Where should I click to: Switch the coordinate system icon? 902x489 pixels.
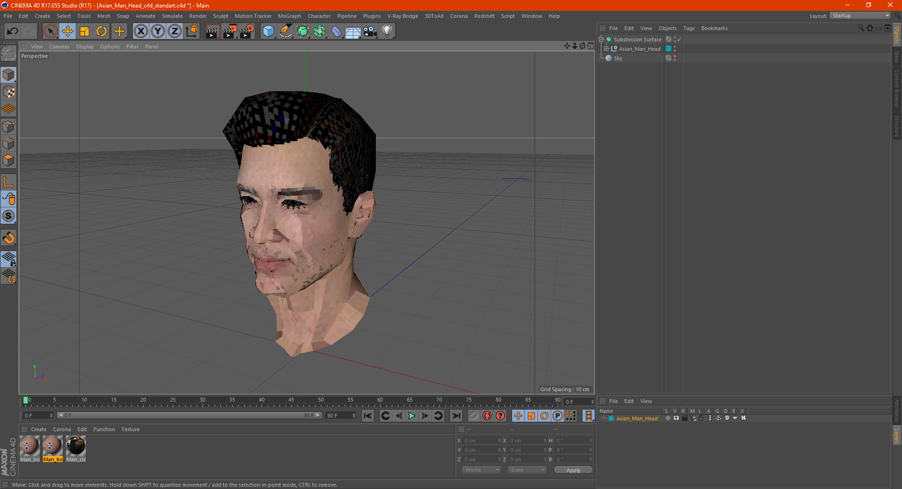pyautogui.click(x=192, y=32)
